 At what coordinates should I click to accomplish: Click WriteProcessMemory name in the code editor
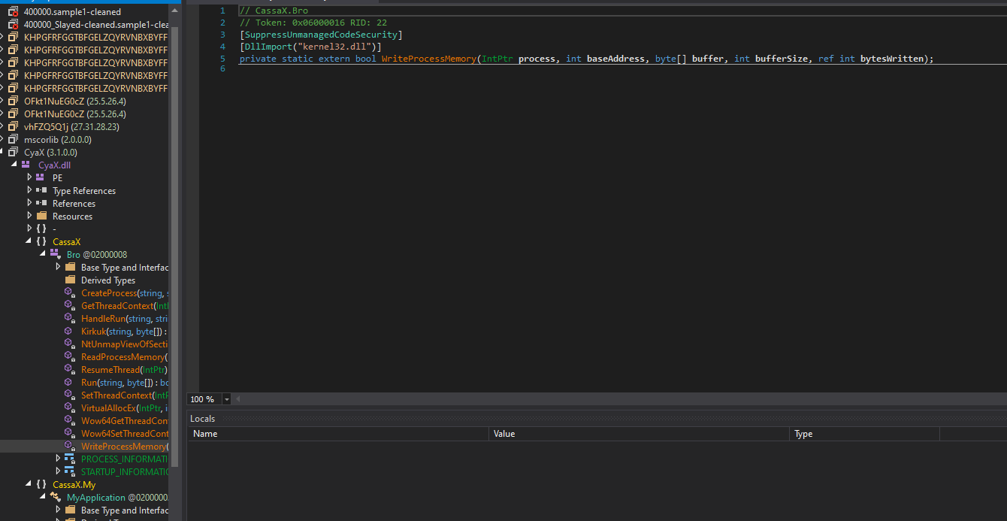[429, 59]
